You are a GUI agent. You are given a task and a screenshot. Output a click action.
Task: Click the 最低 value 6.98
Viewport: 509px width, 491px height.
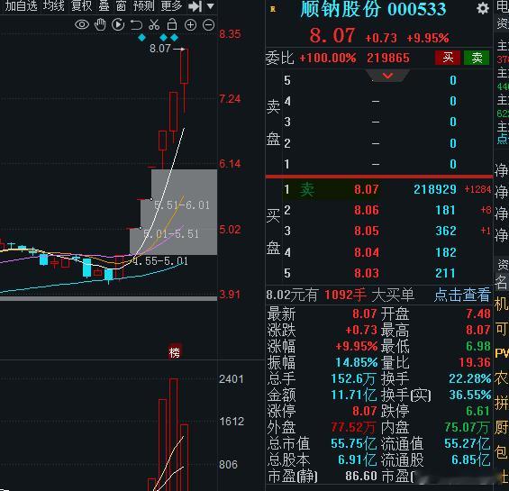click(x=478, y=346)
